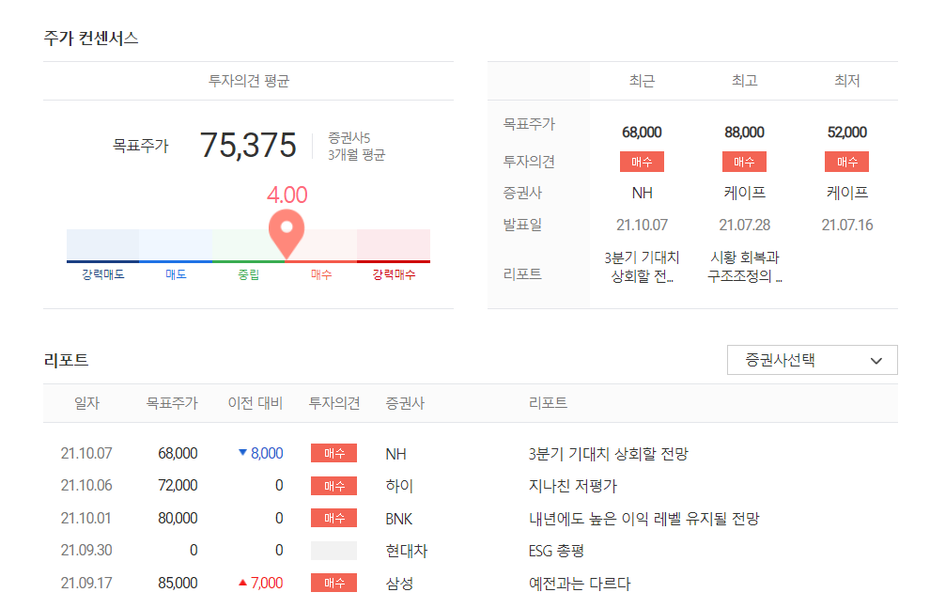Click the date 21.10.07 in report list
Image resolution: width=930 pixels, height=608 pixels.
pos(86,453)
